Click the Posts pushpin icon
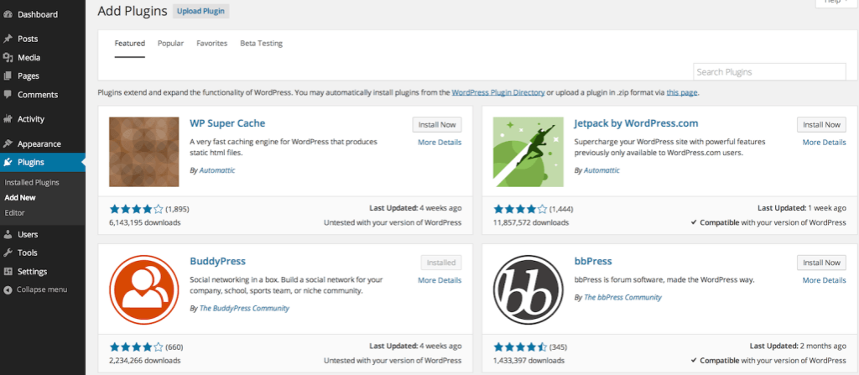859x375 pixels. coord(8,39)
